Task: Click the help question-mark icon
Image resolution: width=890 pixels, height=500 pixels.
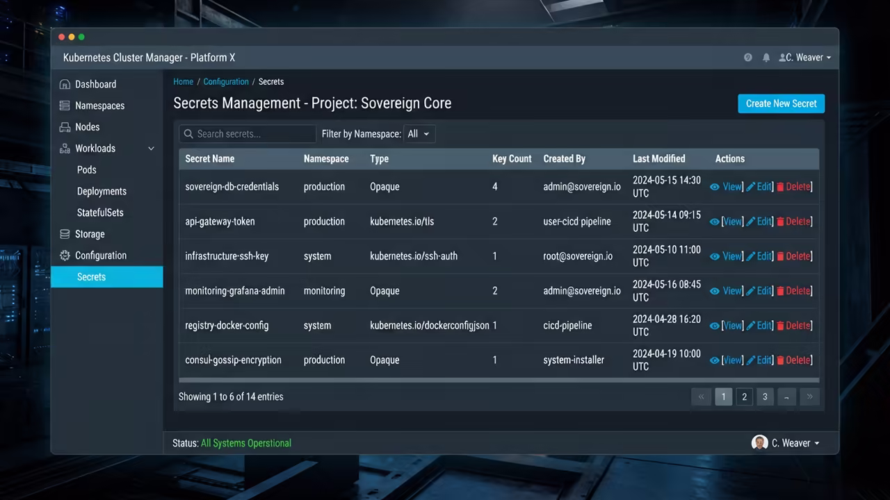Action: (748, 58)
